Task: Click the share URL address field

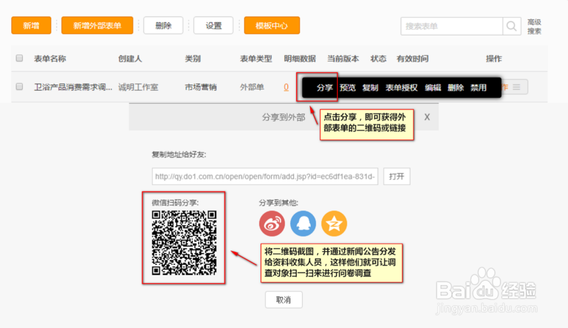Action: coord(265,176)
